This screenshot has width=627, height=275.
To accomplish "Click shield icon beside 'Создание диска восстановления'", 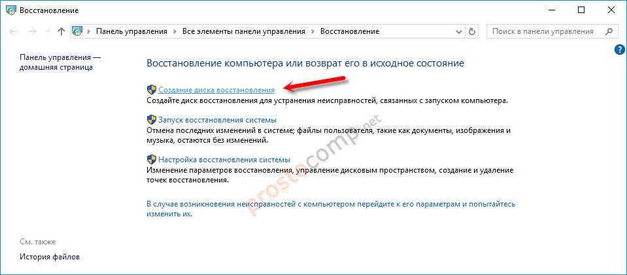I will click(x=152, y=90).
